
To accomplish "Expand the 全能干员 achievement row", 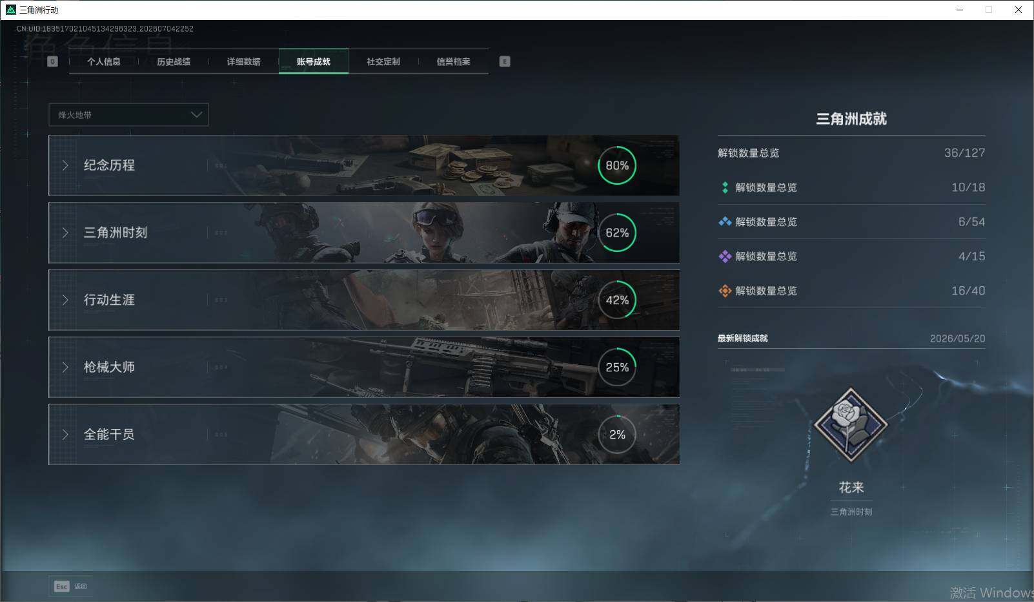I will tap(363, 434).
